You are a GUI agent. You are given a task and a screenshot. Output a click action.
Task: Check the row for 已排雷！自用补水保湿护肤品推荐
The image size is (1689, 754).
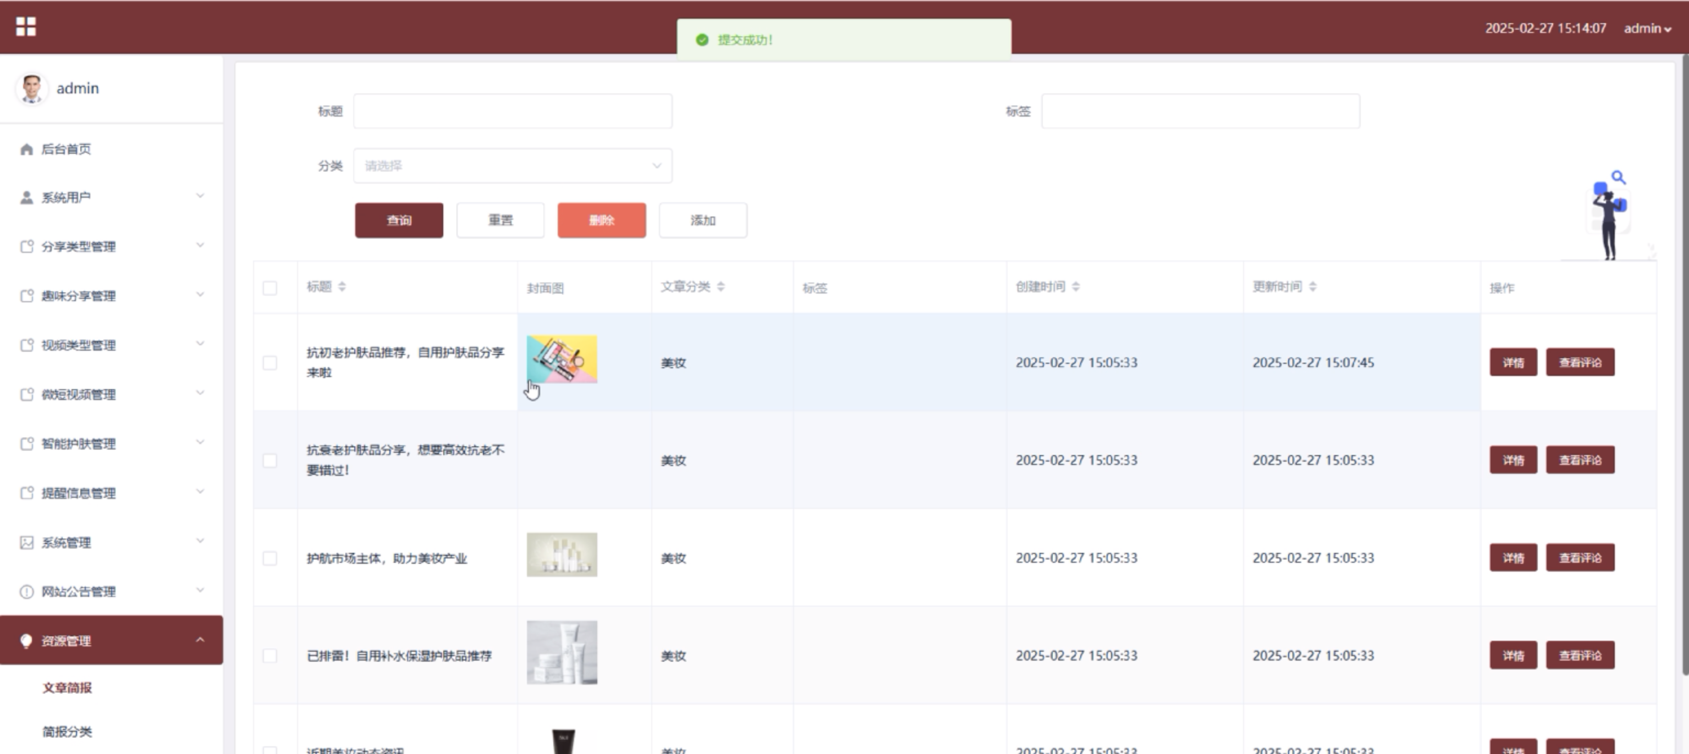(x=269, y=656)
